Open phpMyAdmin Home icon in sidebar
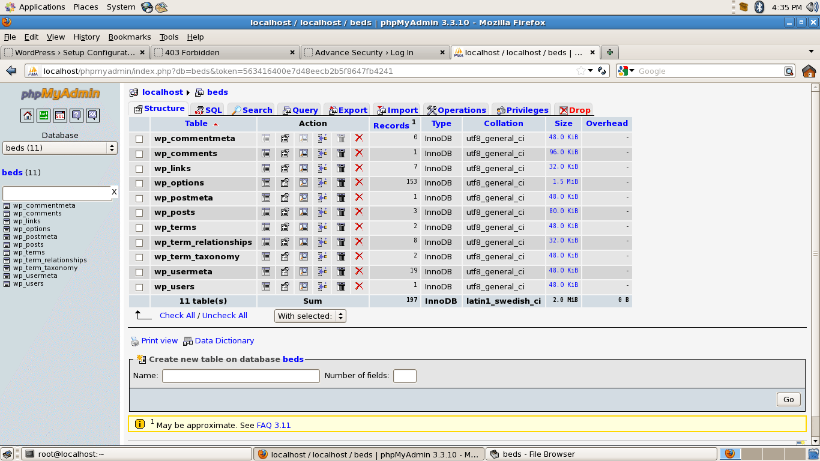 [28, 115]
